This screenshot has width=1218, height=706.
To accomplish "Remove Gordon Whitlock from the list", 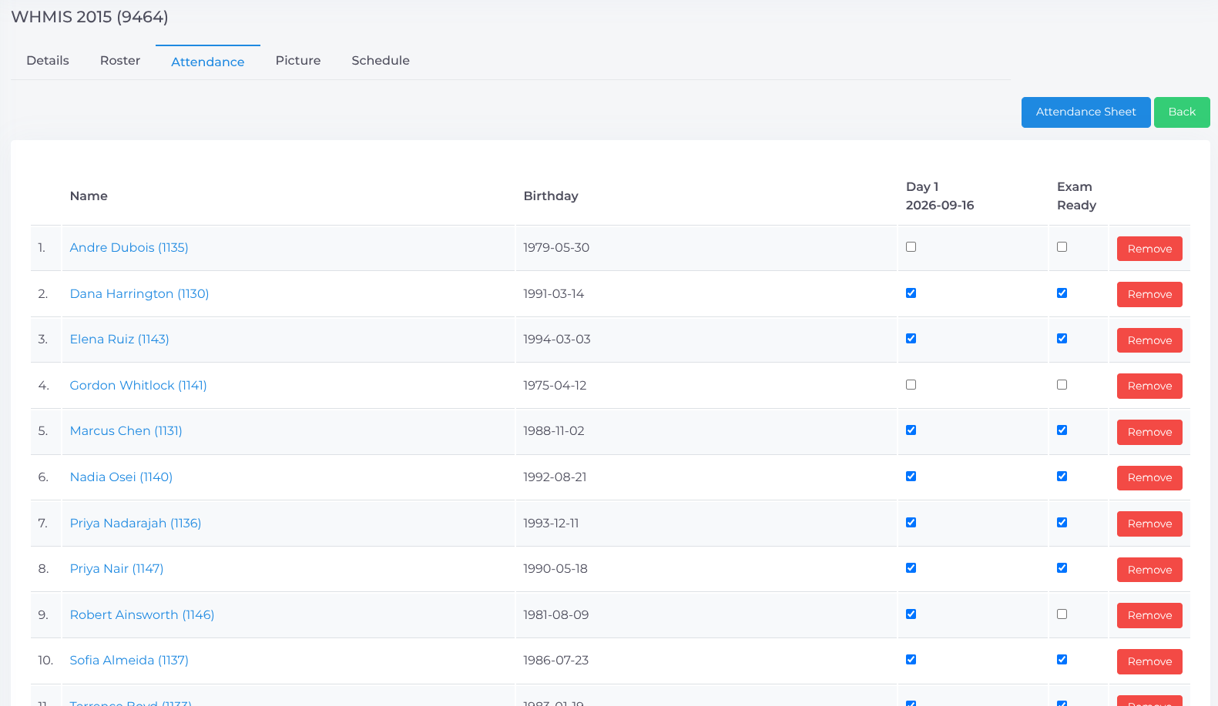I will click(x=1149, y=386).
